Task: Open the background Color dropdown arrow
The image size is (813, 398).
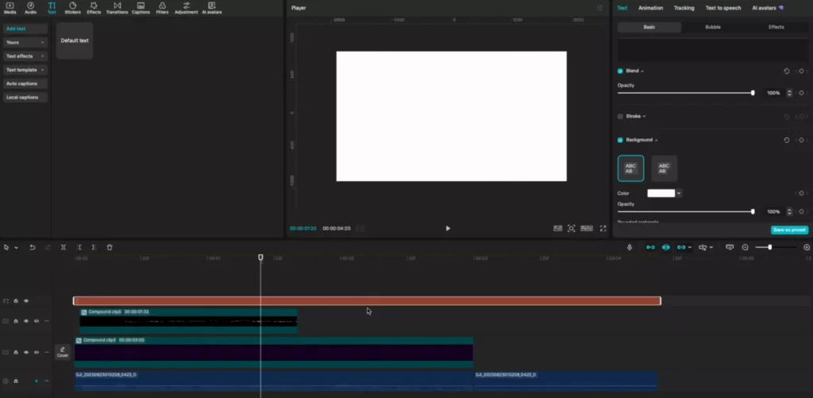Action: (x=679, y=193)
